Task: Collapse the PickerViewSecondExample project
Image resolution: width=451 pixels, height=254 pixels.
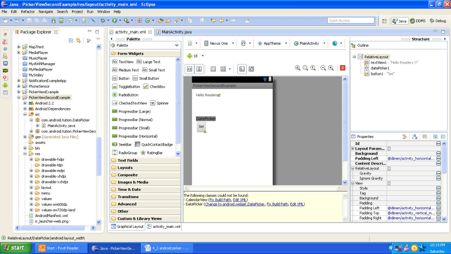Action: (x=19, y=98)
